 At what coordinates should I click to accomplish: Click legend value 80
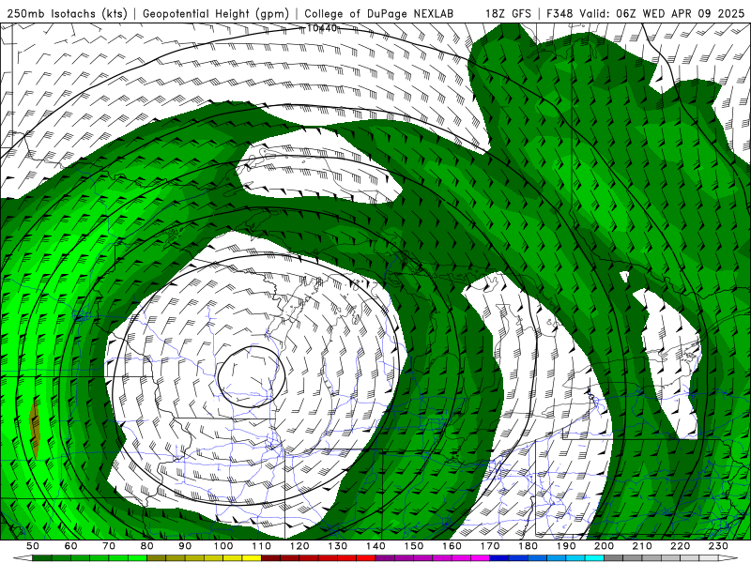(147, 546)
